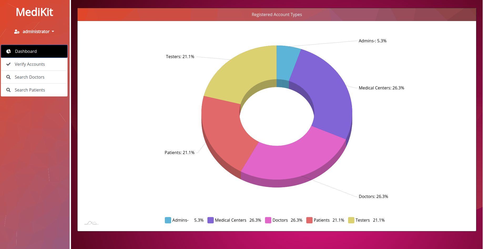Click the 'Doctors: 26.3%' chart label
Screen dimensions: 484x249
(x=373, y=196)
